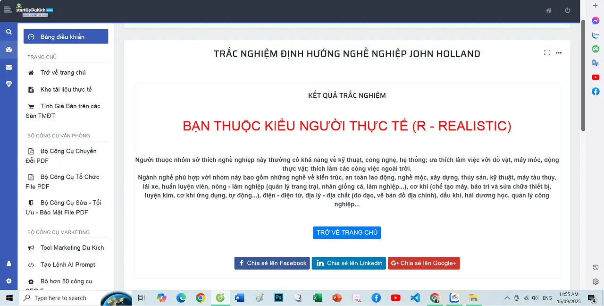Click the StartUpDuKich logo
Image resolution: width=604 pixels, height=306 pixels.
pos(34,10)
